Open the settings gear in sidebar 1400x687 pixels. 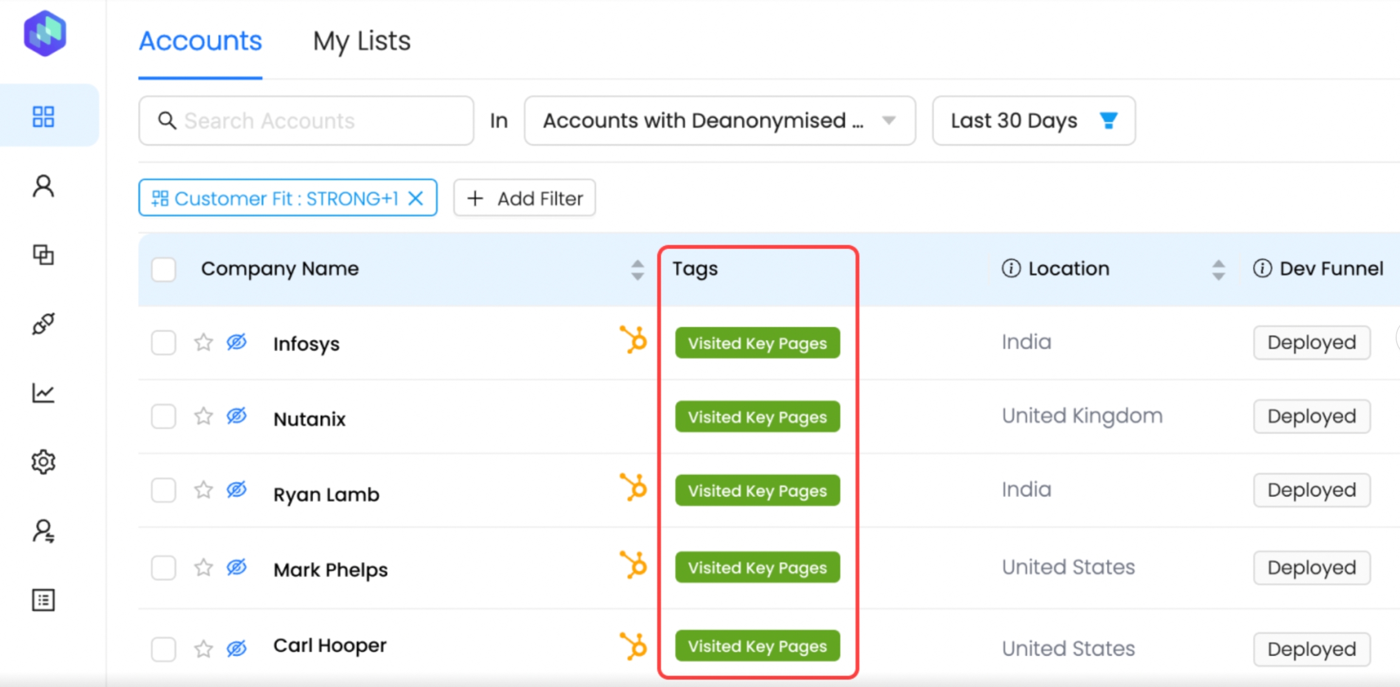[43, 462]
